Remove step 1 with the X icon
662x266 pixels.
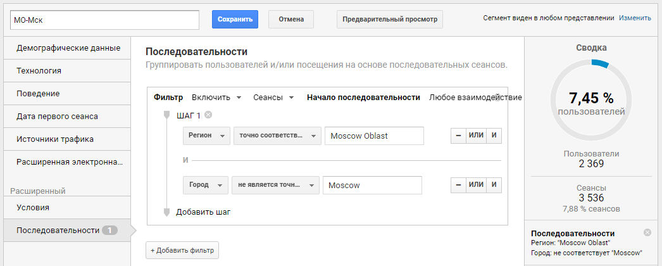click(208, 115)
